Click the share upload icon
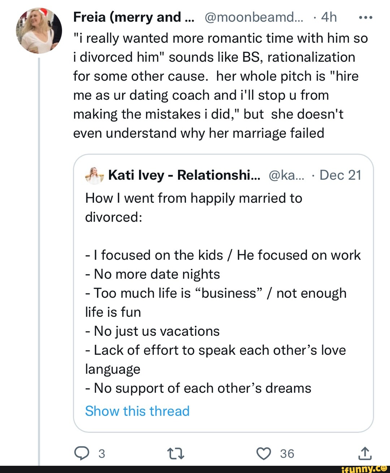Image resolution: width=390 pixels, height=473 pixels. [x=365, y=453]
